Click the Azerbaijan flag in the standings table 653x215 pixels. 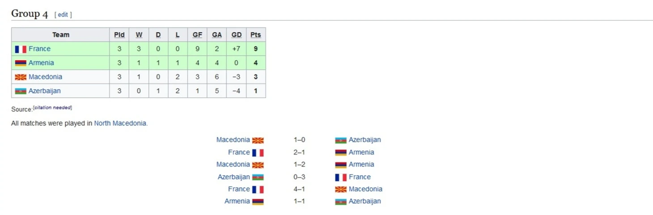click(21, 91)
